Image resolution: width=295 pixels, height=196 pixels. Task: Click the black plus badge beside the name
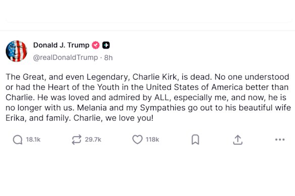pos(106,45)
